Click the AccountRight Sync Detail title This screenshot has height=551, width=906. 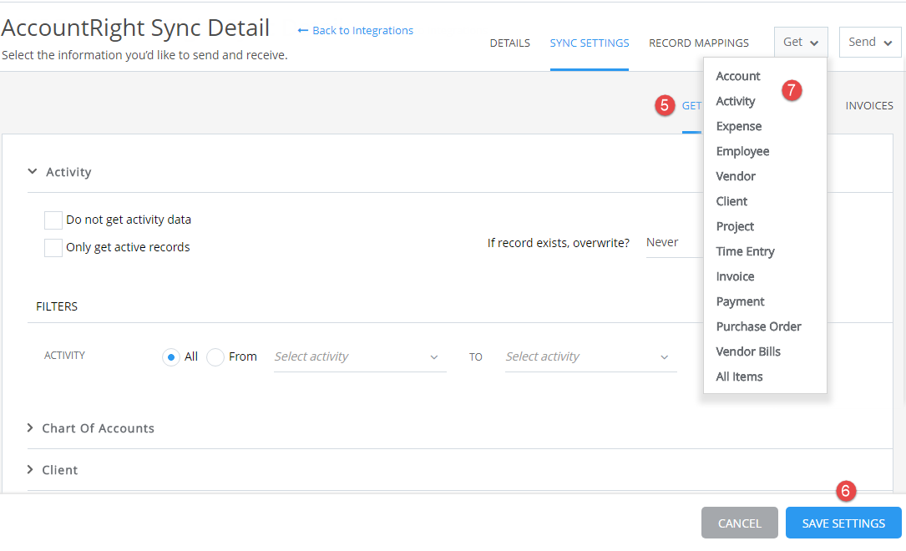pos(136,28)
